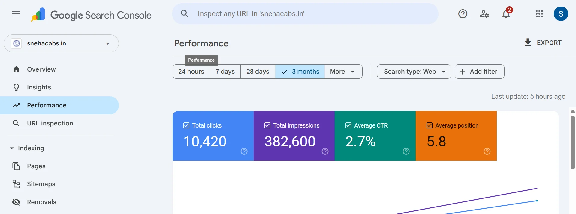Uncheck the Average position checkbox
576x214 pixels.
tap(430, 125)
